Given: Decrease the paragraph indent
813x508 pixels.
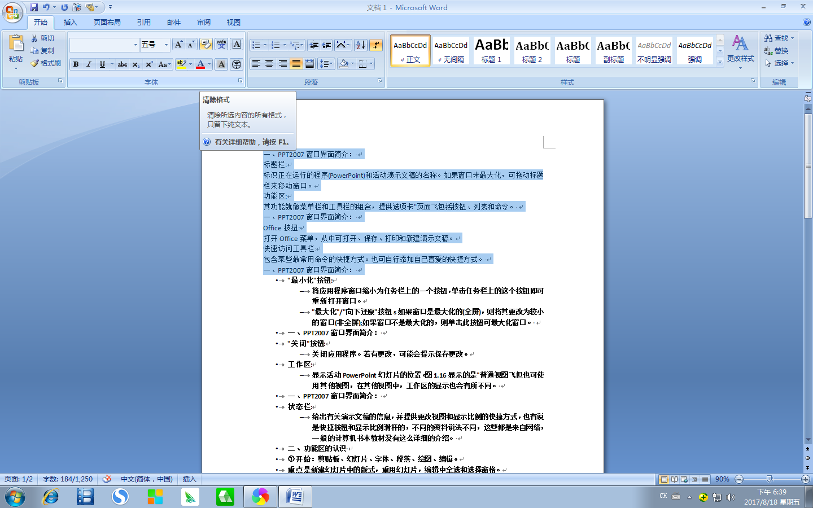Looking at the screenshot, I should coord(314,45).
